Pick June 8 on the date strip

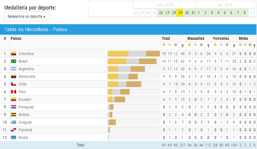coord(245,13)
